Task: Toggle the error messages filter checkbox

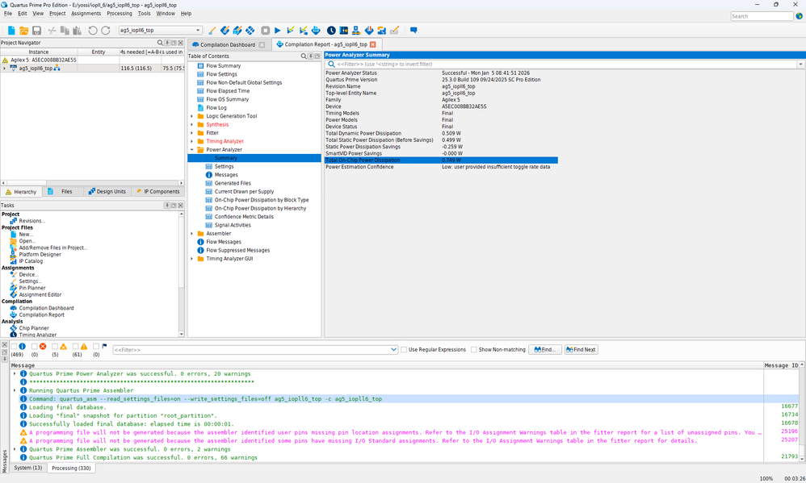Action: pyautogui.click(x=35, y=347)
